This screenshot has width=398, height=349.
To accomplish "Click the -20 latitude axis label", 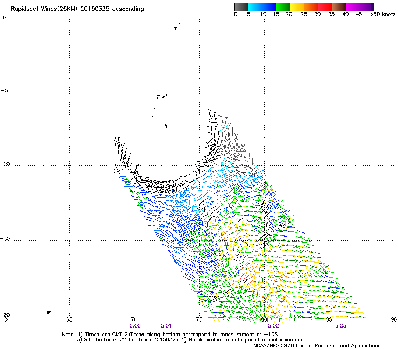I will [5, 315].
